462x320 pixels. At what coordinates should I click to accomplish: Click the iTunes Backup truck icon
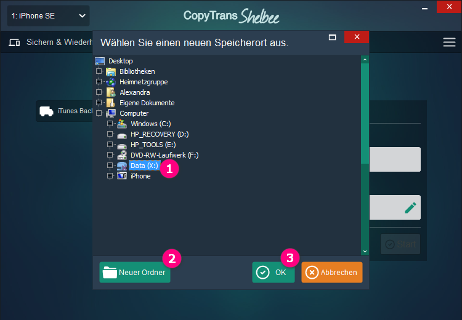47,111
